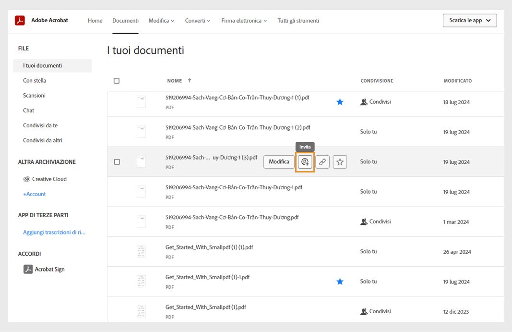This screenshot has height=332, width=512.
Task: Check the box for hovered (3).pdf row
Action: coord(117,162)
